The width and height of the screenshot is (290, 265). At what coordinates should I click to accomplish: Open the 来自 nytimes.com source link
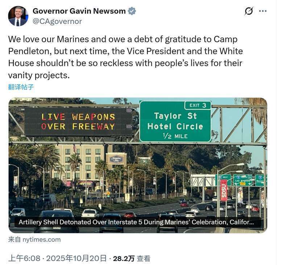[34, 240]
